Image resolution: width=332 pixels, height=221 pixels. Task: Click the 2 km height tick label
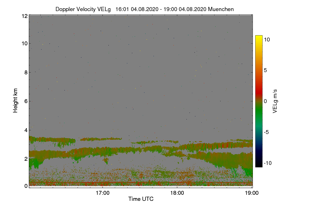coord(26,159)
